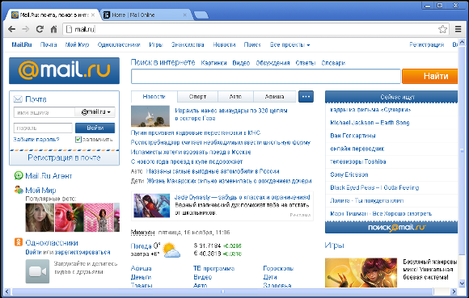Open the Chrome hamburger menu
The width and height of the screenshot is (469, 298).
click(458, 29)
